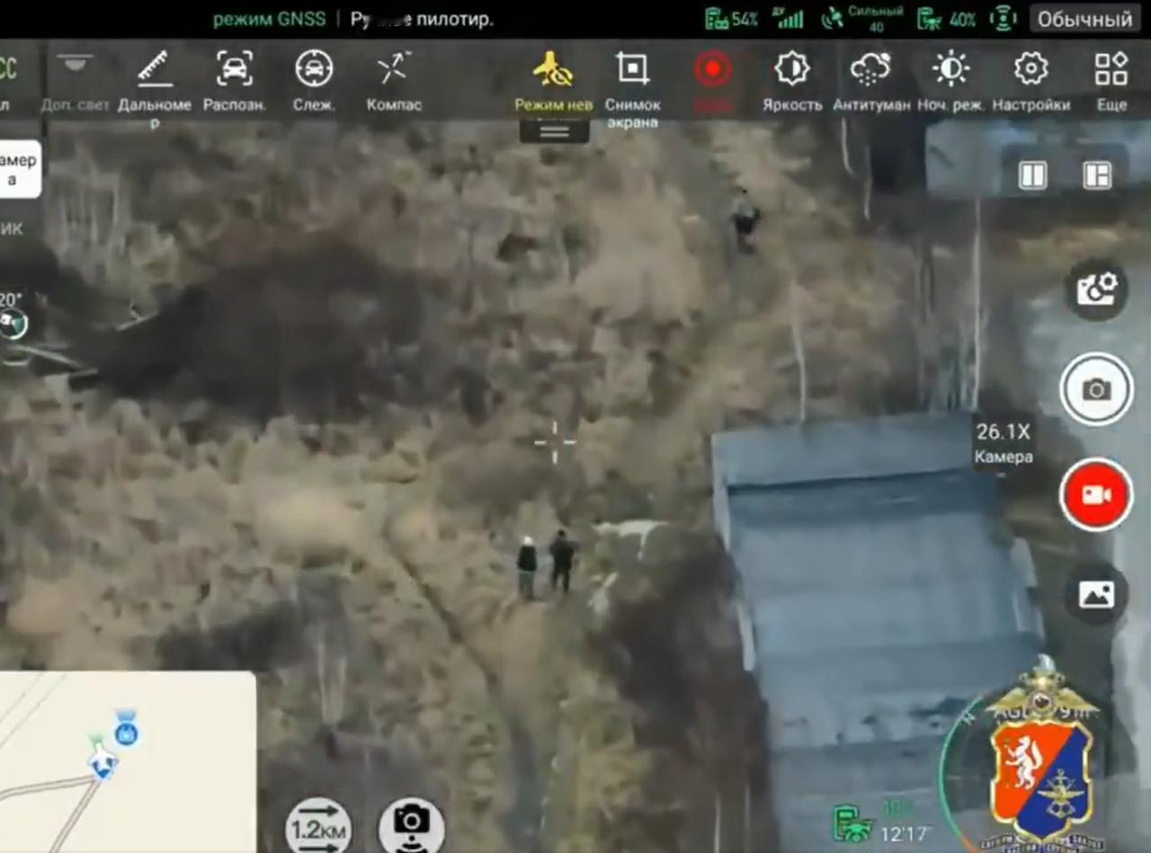The width and height of the screenshot is (1151, 853).
Task: Tap the video signal strength bars
Action: [790, 19]
